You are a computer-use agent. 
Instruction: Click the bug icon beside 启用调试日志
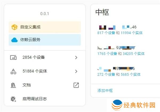[13, 99]
